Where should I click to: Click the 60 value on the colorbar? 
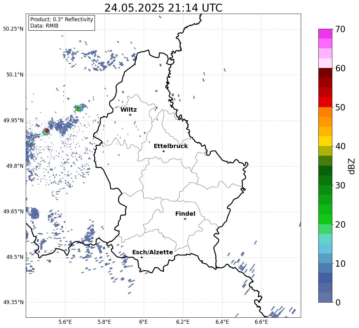[x=340, y=68]
